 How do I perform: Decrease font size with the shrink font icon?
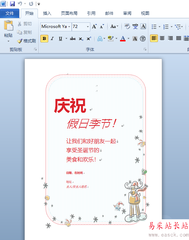102,27
